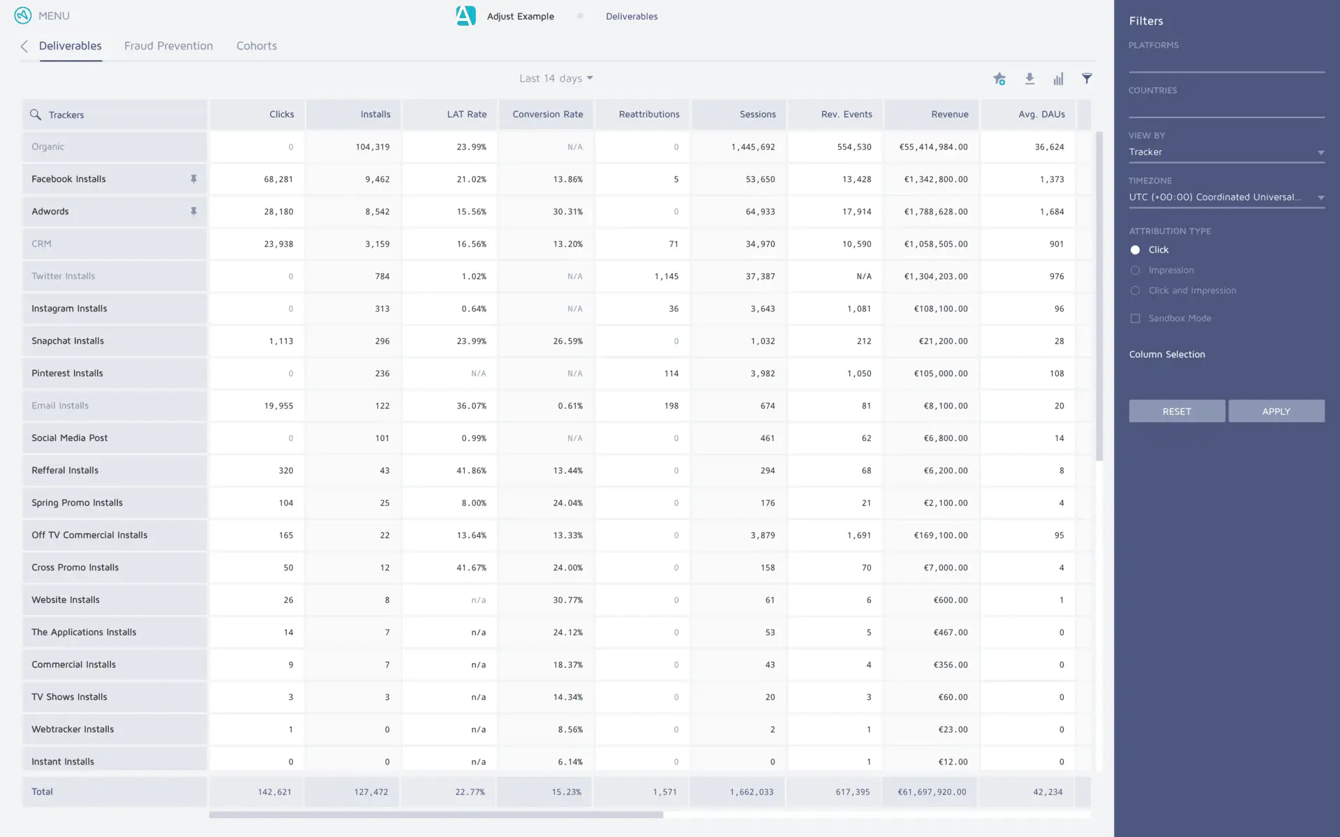
Task: Toggle the filter funnel icon
Action: pyautogui.click(x=1087, y=79)
